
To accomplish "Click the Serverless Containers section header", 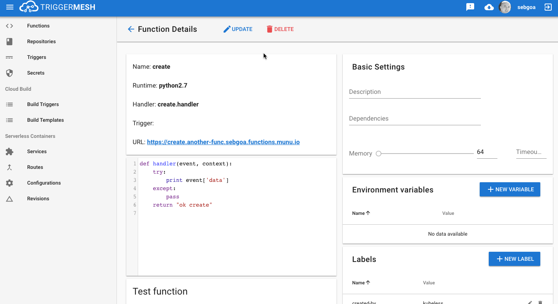I will pos(30,136).
